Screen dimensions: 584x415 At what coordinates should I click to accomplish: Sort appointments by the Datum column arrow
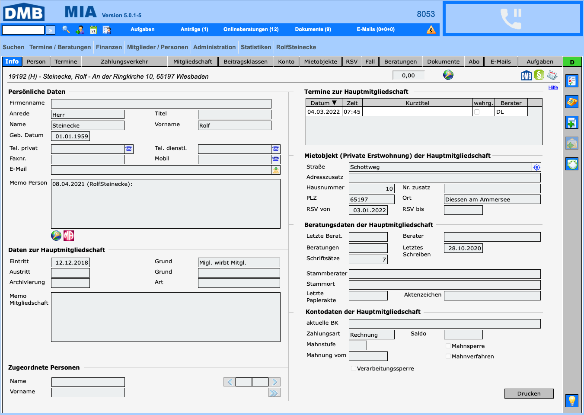(334, 103)
